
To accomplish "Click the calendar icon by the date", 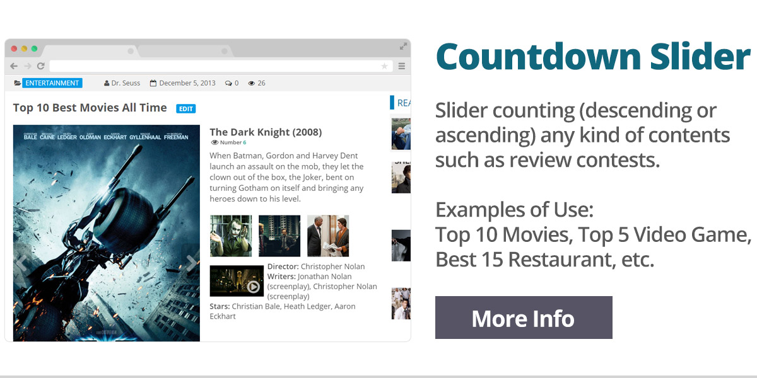I will tap(153, 83).
